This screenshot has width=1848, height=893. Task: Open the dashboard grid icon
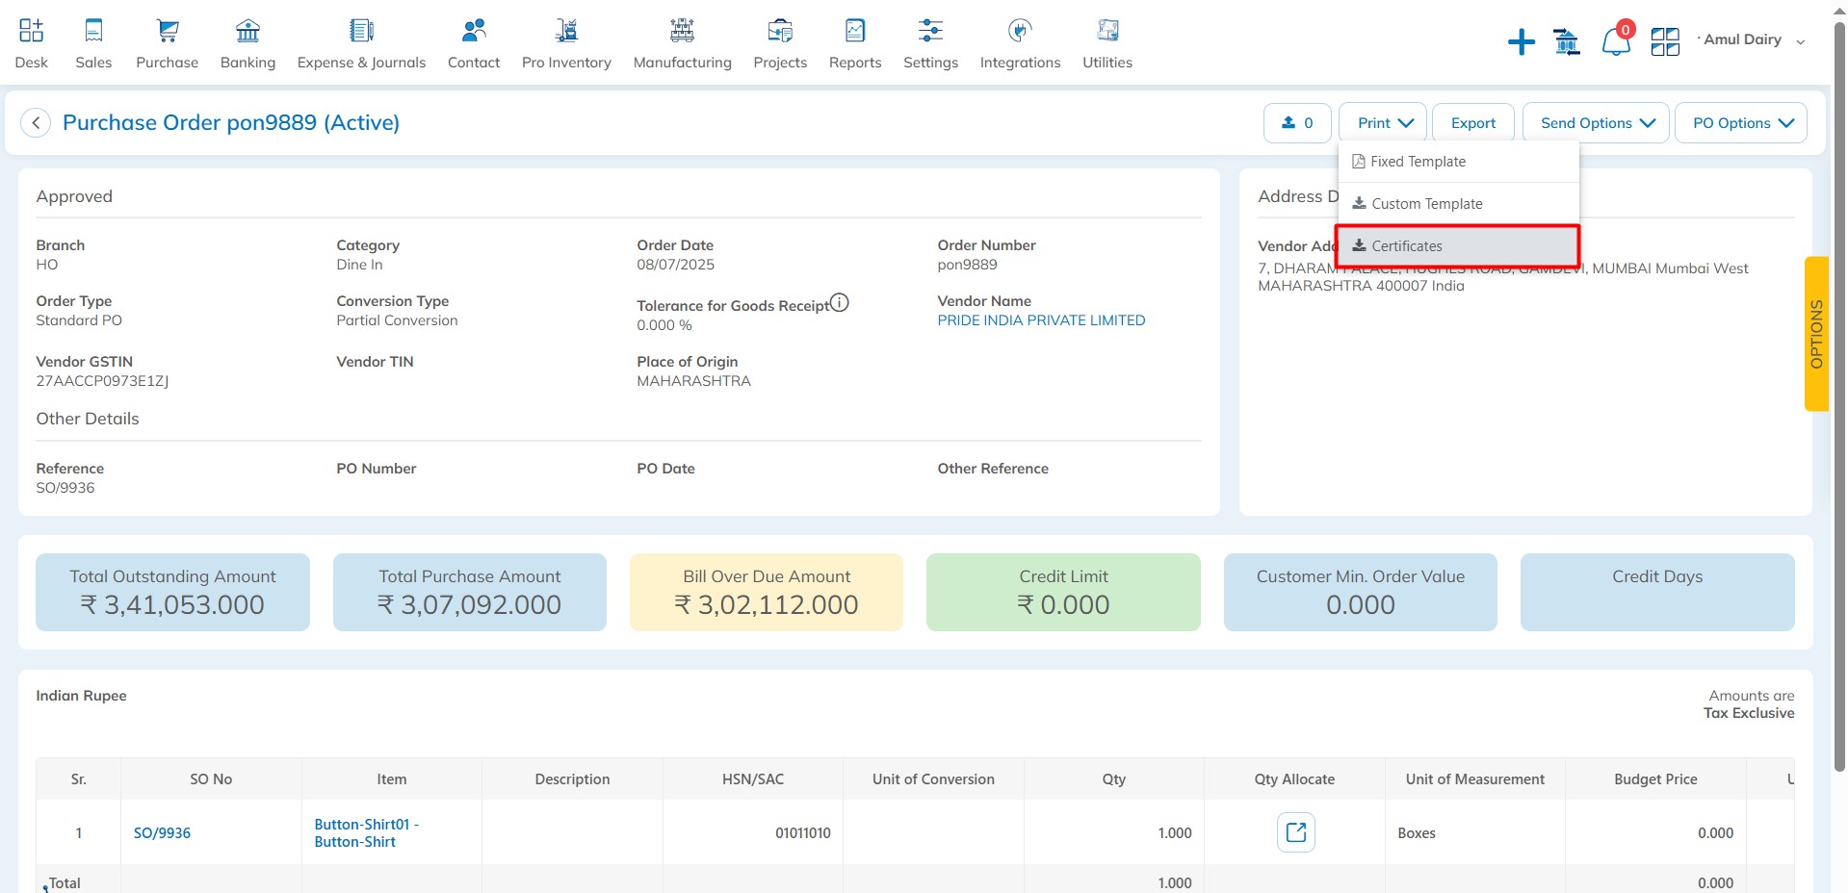tap(1665, 41)
